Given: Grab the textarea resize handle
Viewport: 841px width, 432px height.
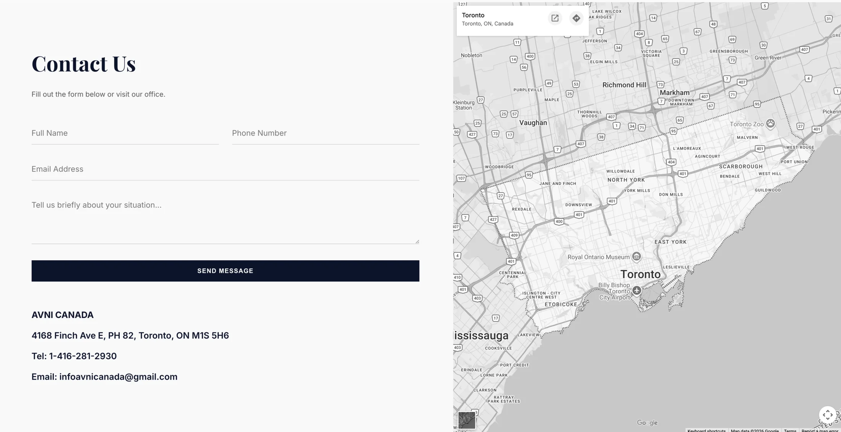Looking at the screenshot, I should (417, 241).
